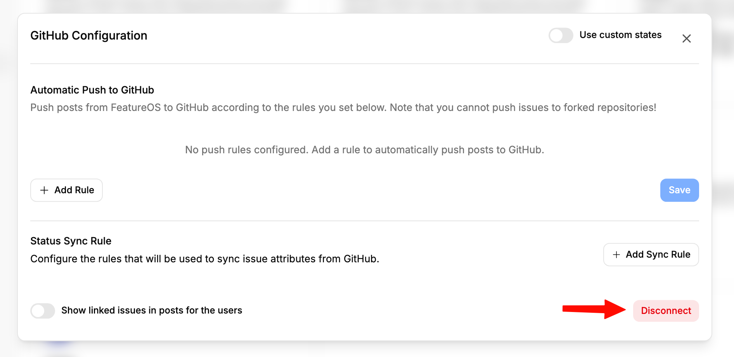
Task: Click the GitHub Configuration title
Action: (x=89, y=36)
